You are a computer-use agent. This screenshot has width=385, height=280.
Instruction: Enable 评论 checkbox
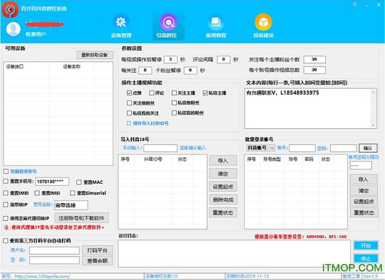click(x=151, y=93)
